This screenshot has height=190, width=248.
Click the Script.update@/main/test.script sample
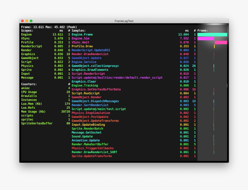(99, 109)
